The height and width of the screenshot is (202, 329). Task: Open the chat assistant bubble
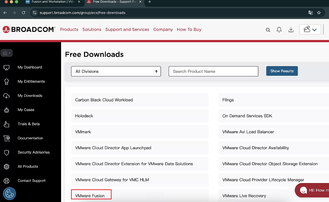pyautogui.click(x=312, y=190)
